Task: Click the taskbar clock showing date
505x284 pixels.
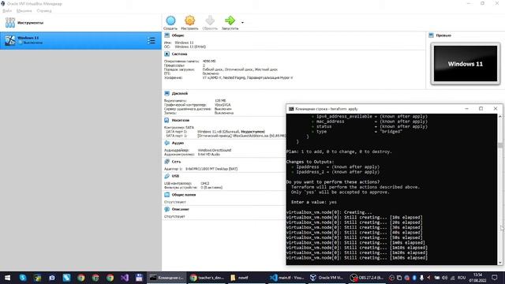Action: (x=478, y=278)
